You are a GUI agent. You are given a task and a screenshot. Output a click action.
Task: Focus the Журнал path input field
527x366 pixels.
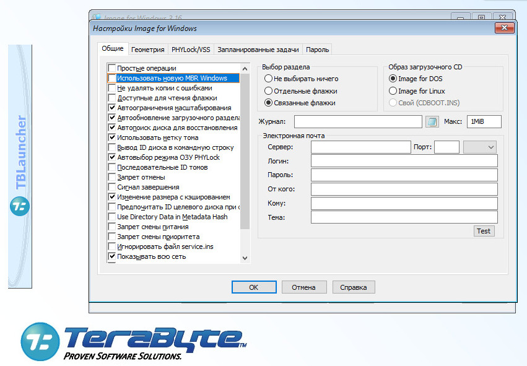[x=358, y=121]
